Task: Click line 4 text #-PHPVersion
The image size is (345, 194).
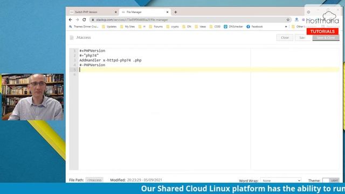Action: pyautogui.click(x=92, y=65)
